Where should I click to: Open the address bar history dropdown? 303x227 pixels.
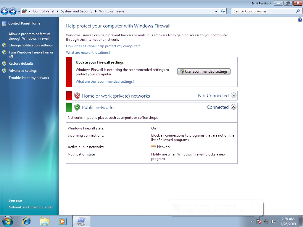coord(216,11)
